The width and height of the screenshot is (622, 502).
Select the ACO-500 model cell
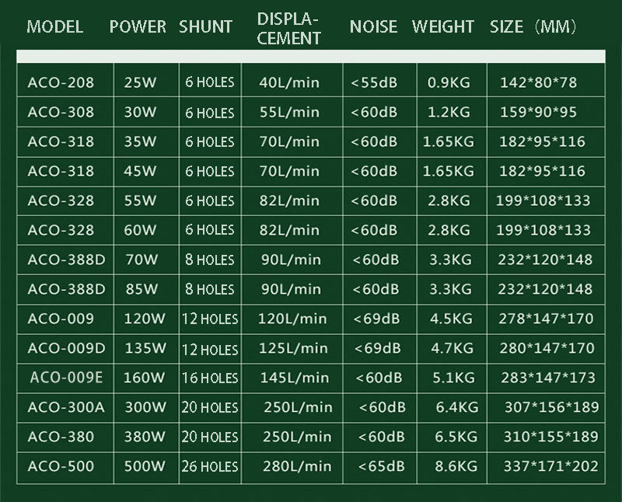tap(61, 466)
